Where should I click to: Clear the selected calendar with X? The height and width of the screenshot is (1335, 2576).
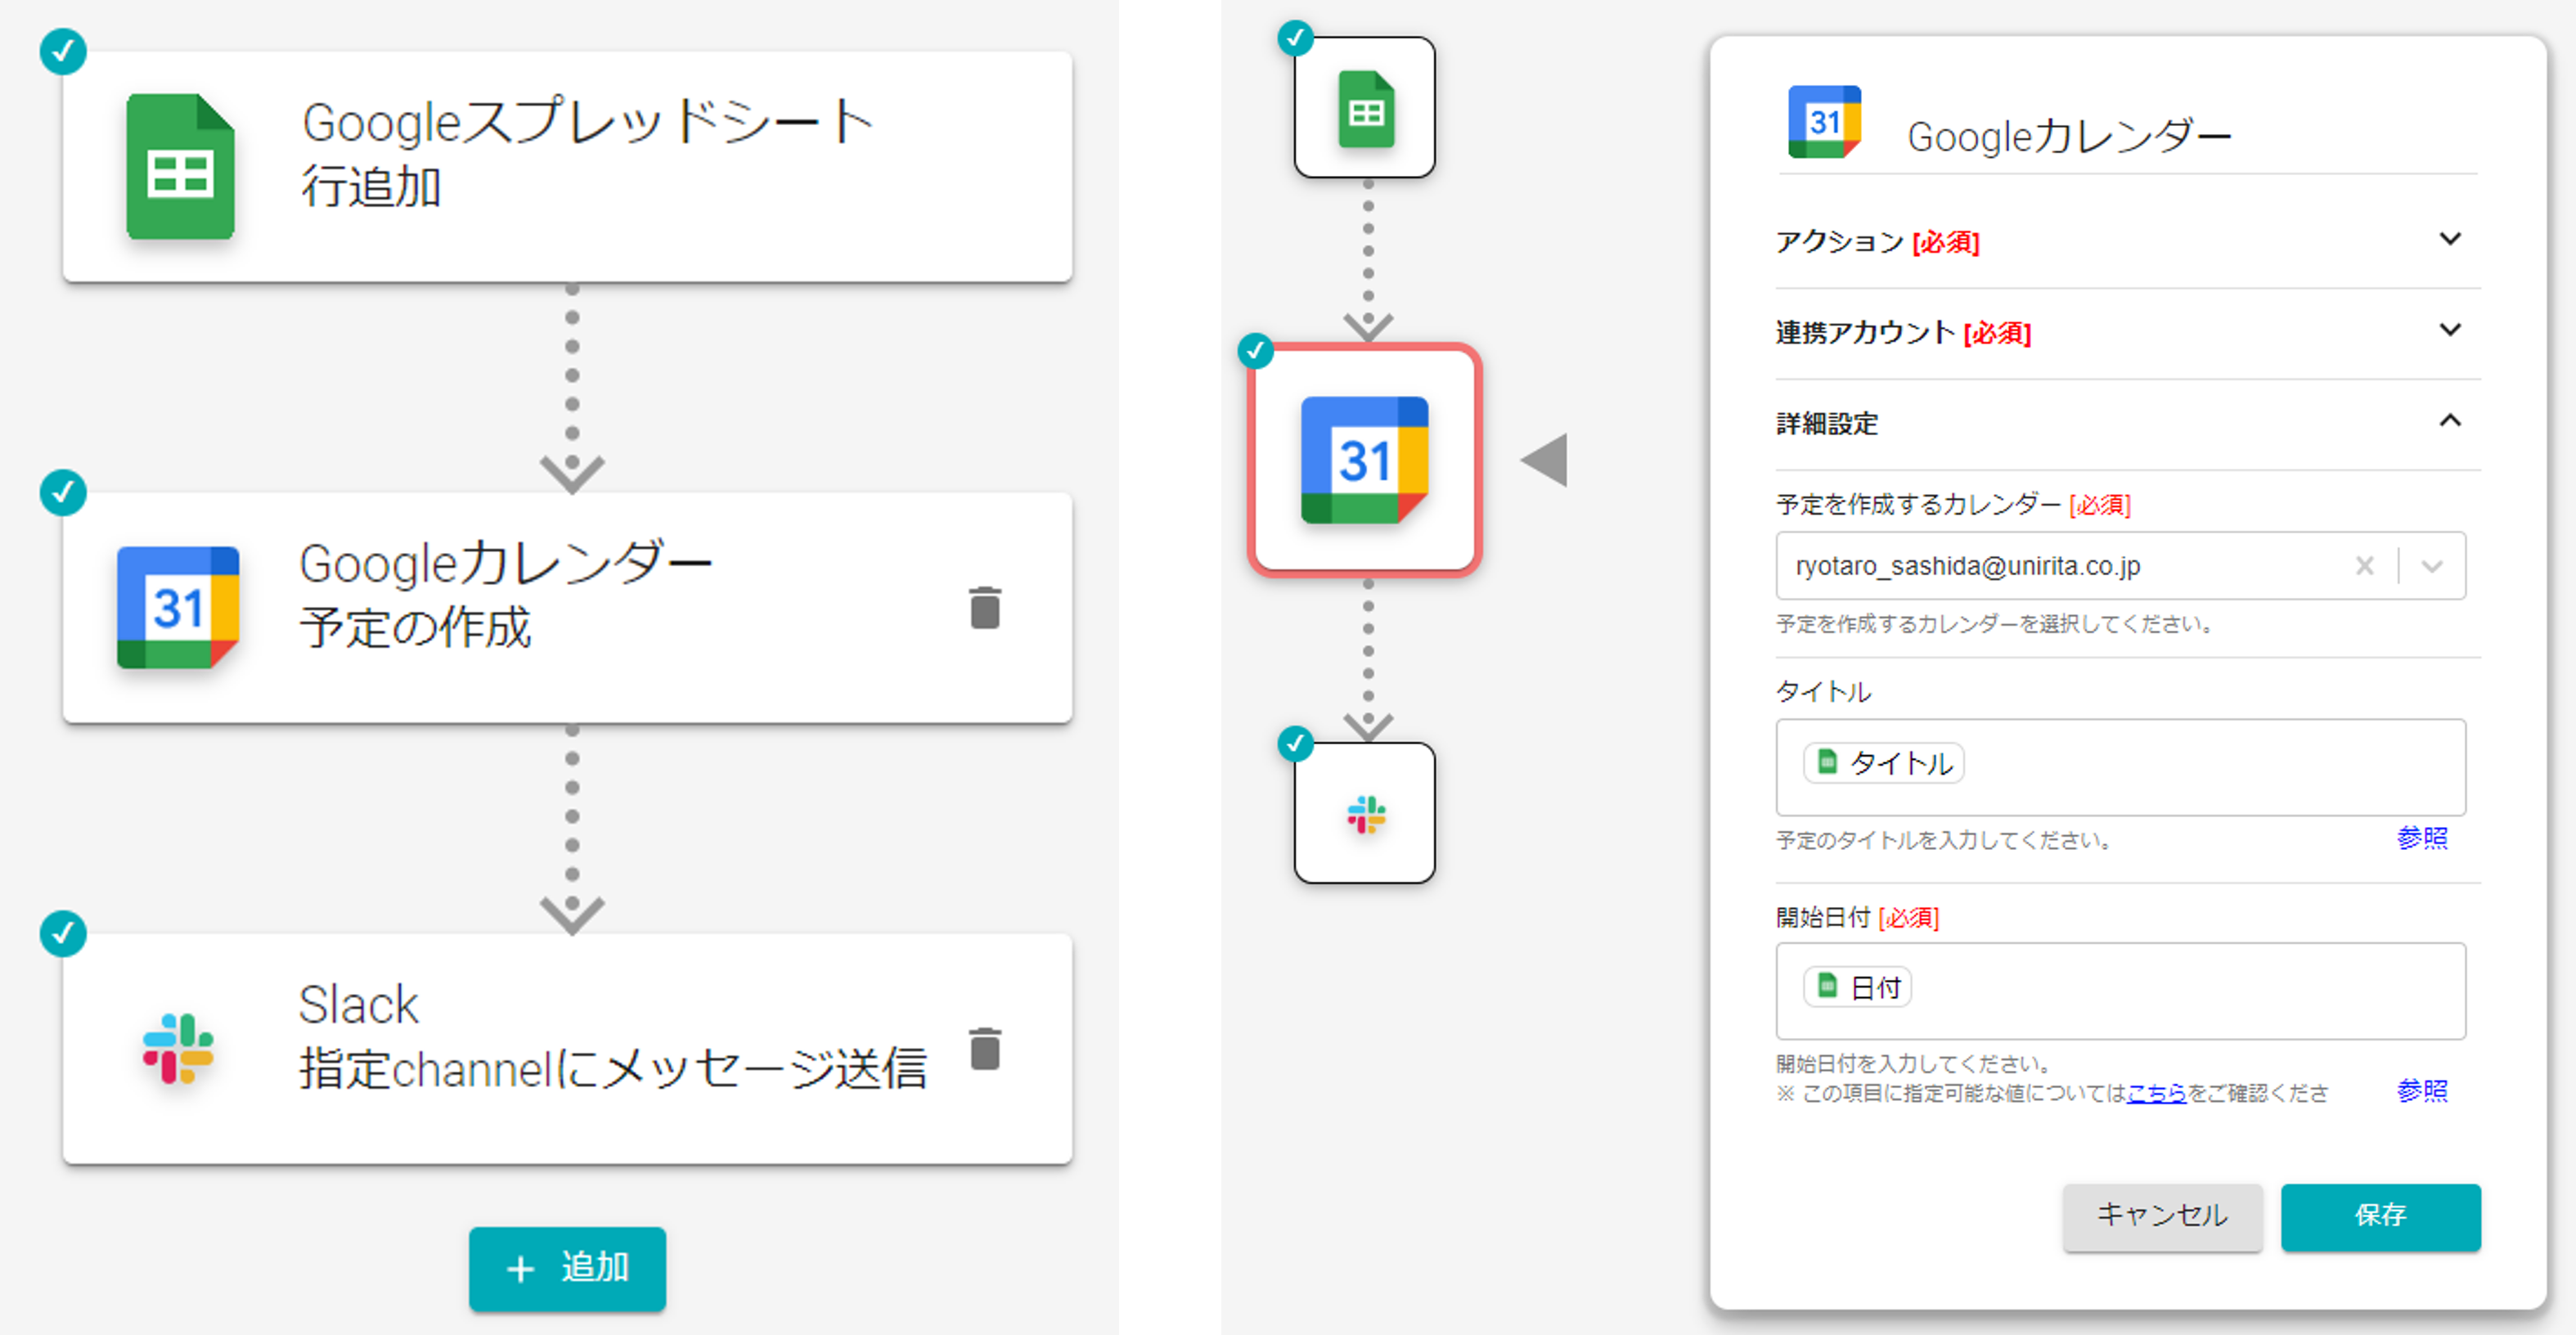[2364, 566]
